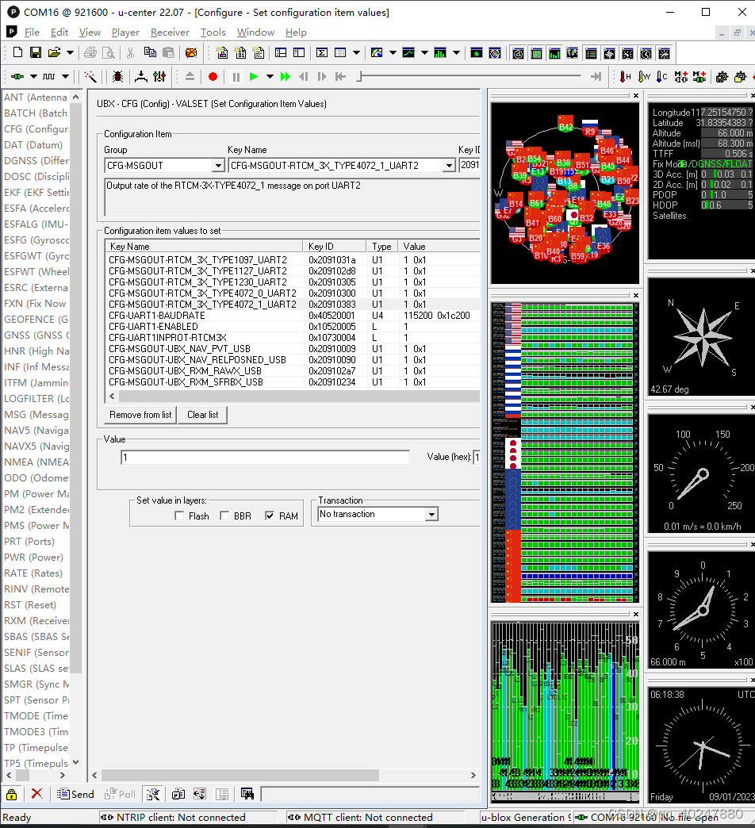
Task: Toggle the BBR layer checkbox
Action: 224,516
